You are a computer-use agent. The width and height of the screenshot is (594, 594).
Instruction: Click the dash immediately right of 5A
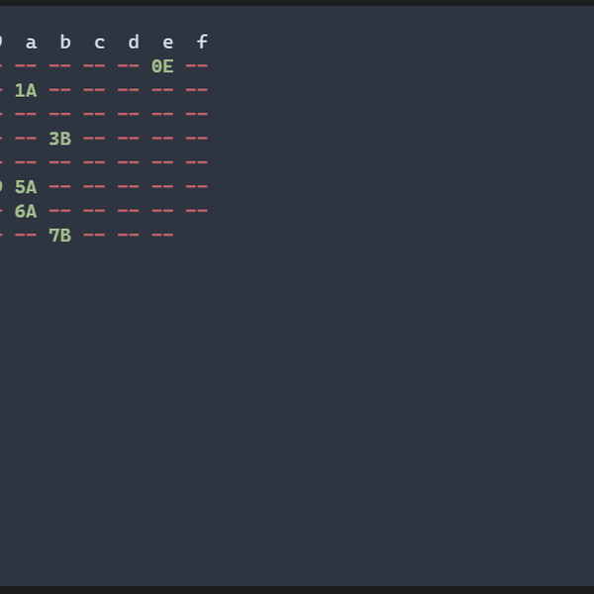click(59, 186)
